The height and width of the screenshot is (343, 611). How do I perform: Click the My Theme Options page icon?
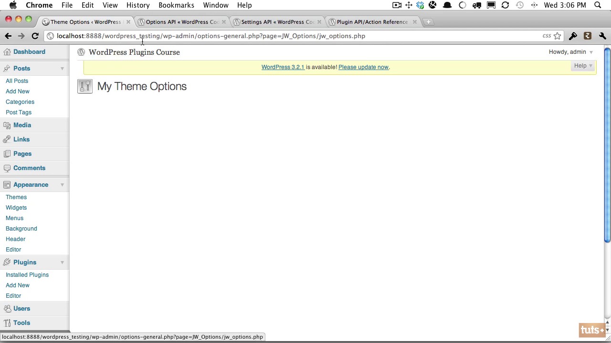[85, 86]
